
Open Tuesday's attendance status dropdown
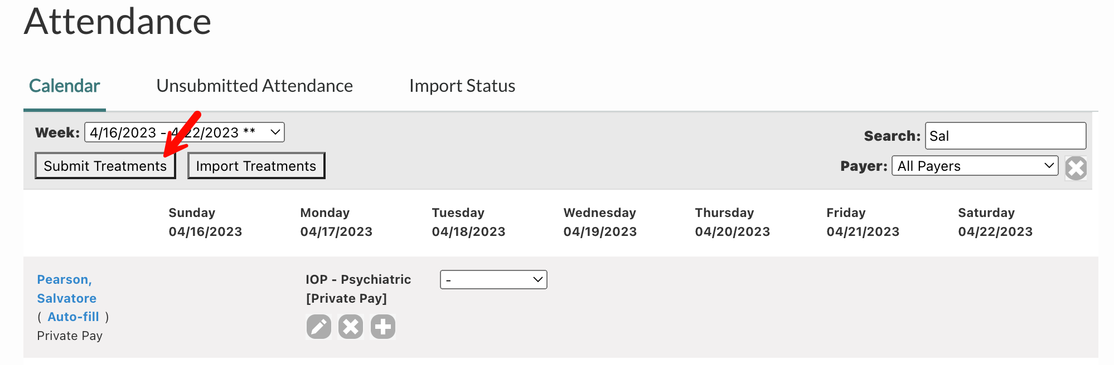[493, 279]
